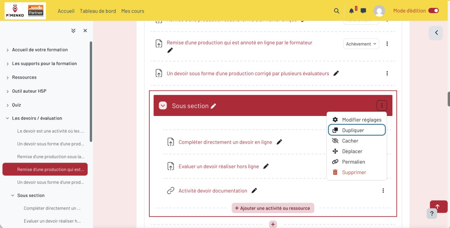Open 'Le devoir est une activité' sidebar item

[x=51, y=131]
